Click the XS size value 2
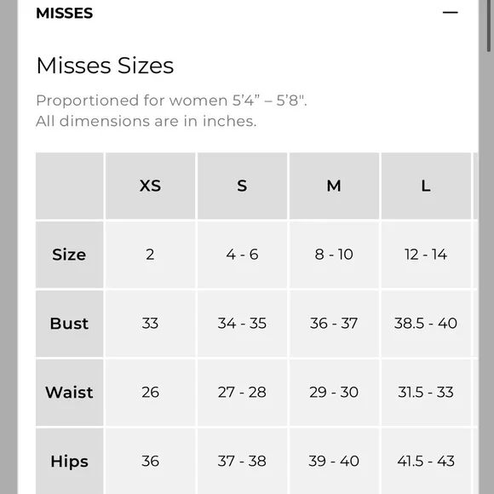Viewport: 494px width, 494px height. click(150, 255)
